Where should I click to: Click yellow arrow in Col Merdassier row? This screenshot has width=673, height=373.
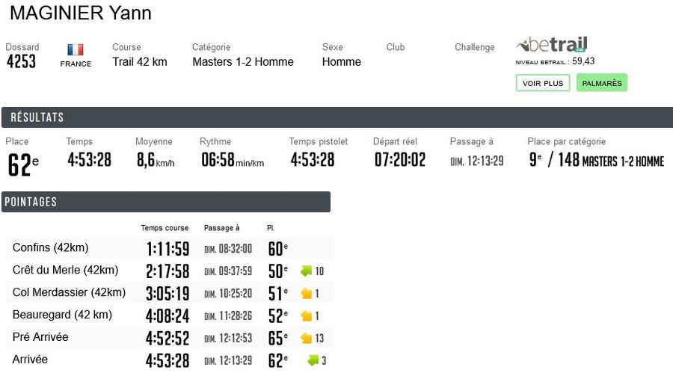pos(306,293)
